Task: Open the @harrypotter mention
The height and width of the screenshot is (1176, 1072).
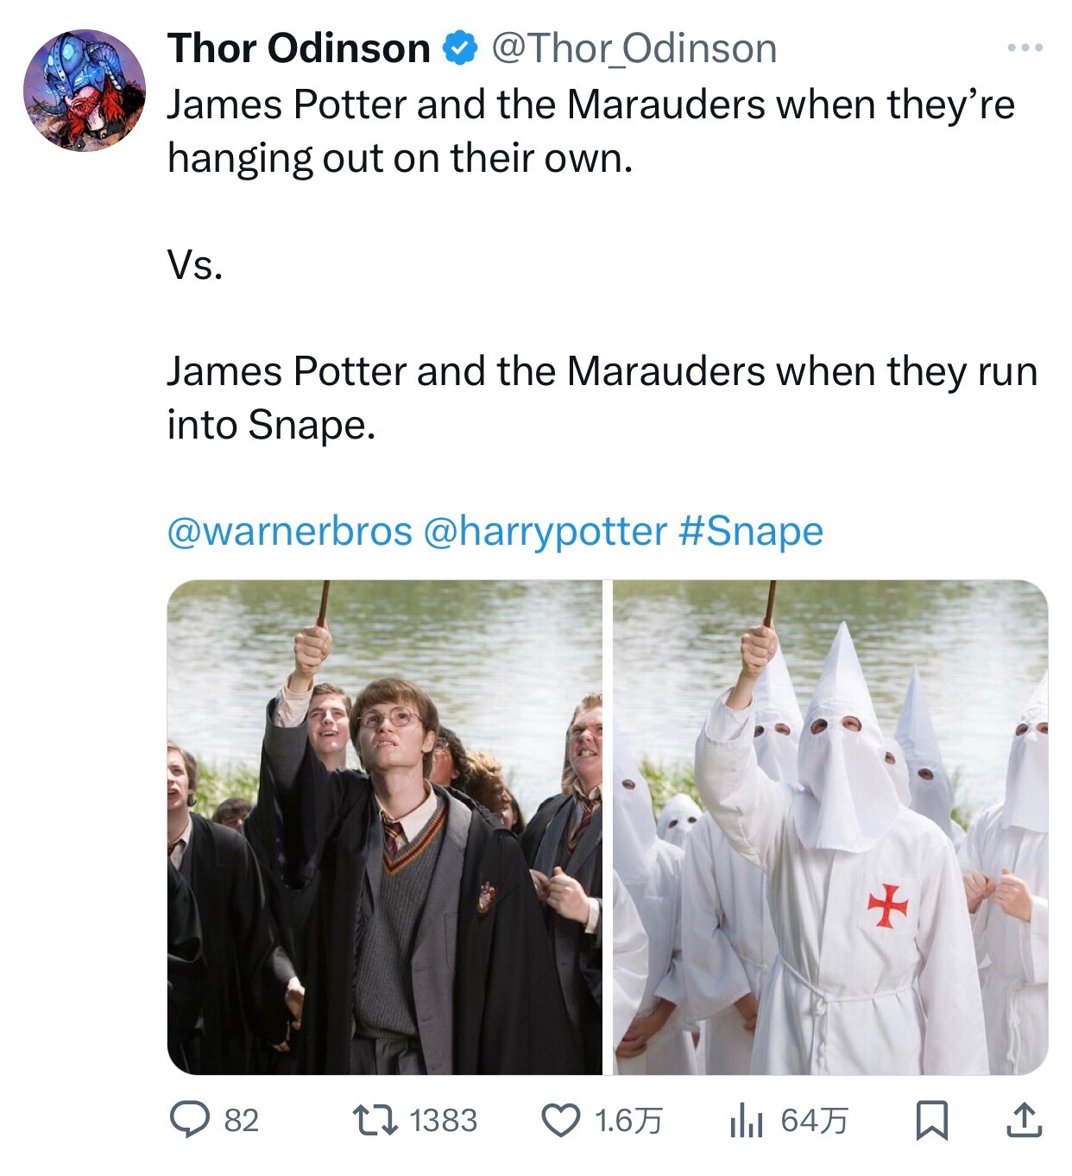Action: (x=545, y=531)
